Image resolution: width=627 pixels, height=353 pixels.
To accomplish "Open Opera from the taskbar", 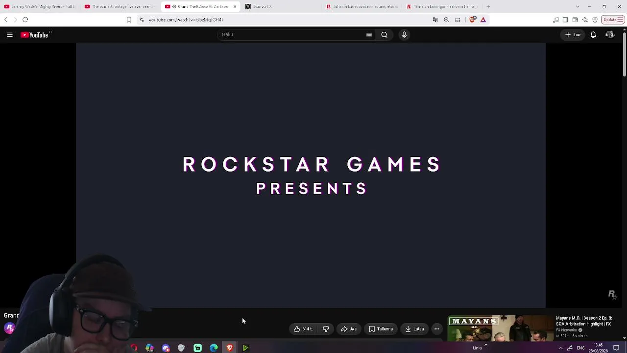I will pos(134,348).
